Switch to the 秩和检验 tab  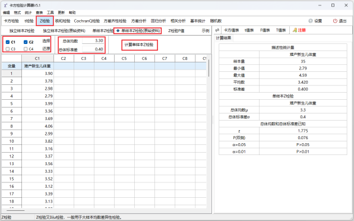[x=63, y=21]
